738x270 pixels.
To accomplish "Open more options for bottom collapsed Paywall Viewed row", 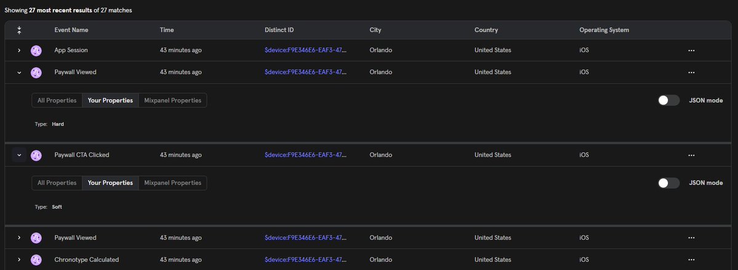I will pos(691,237).
